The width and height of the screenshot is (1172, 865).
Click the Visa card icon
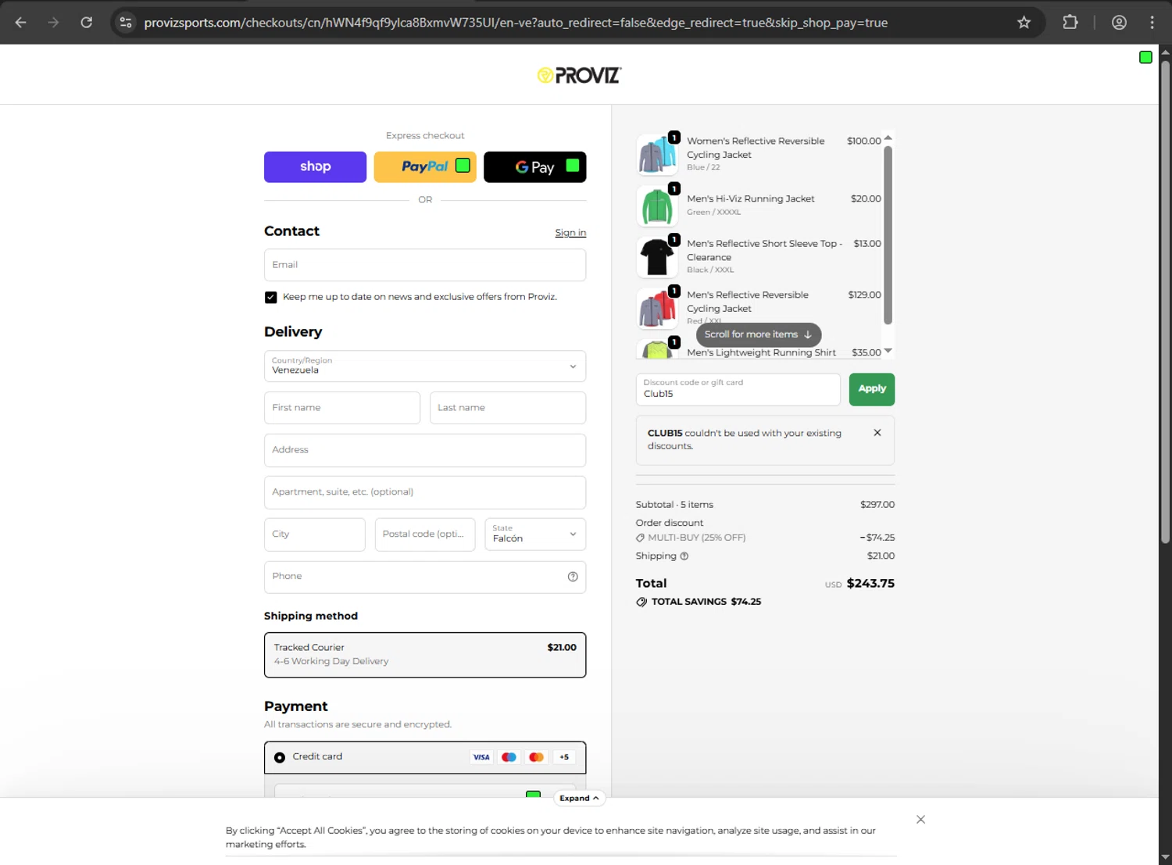pos(481,757)
